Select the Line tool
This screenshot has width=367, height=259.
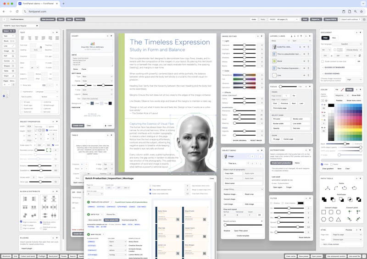tap(9, 46)
